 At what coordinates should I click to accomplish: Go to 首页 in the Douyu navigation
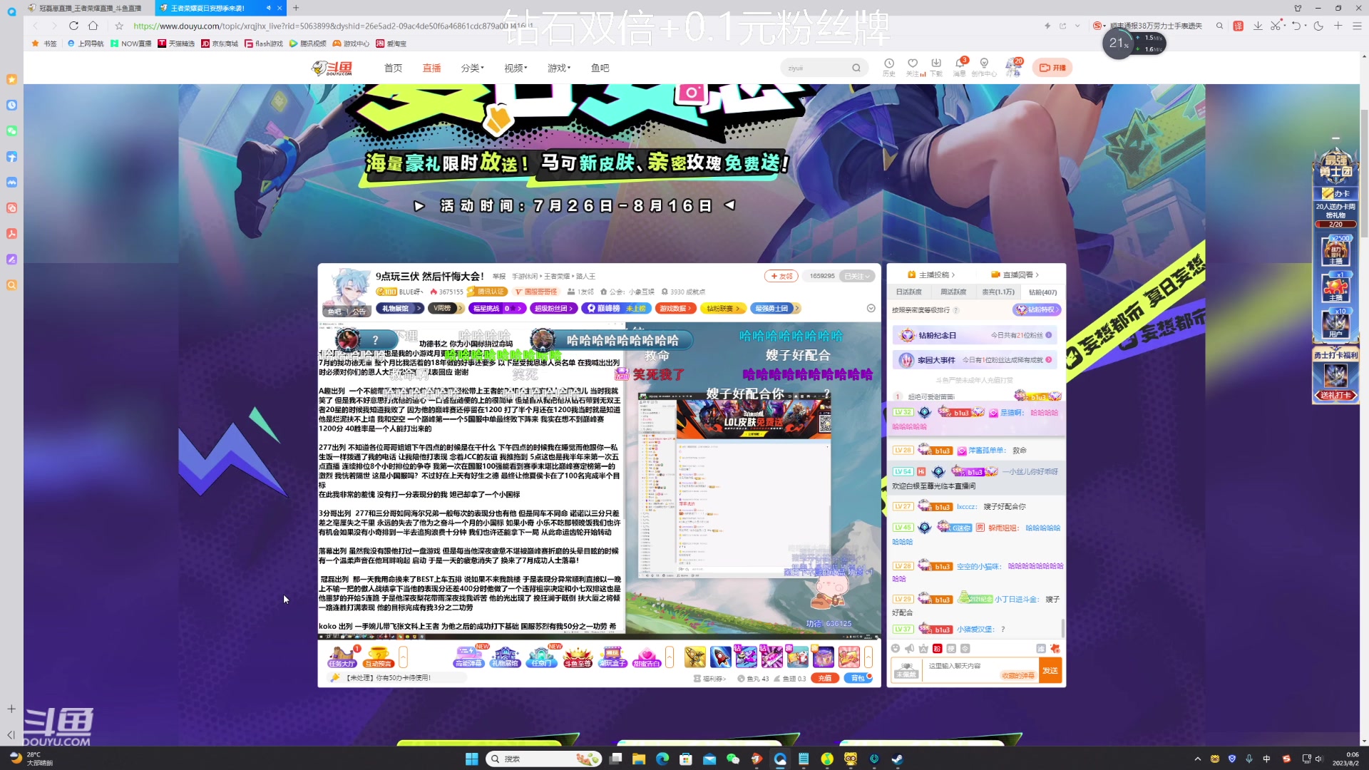(393, 68)
